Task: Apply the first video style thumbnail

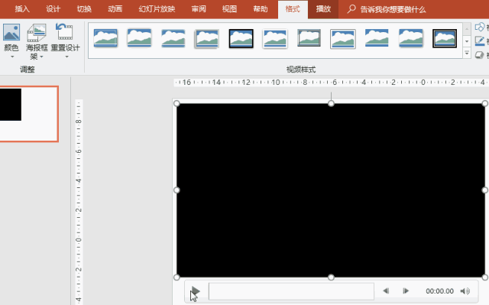Action: pos(105,38)
